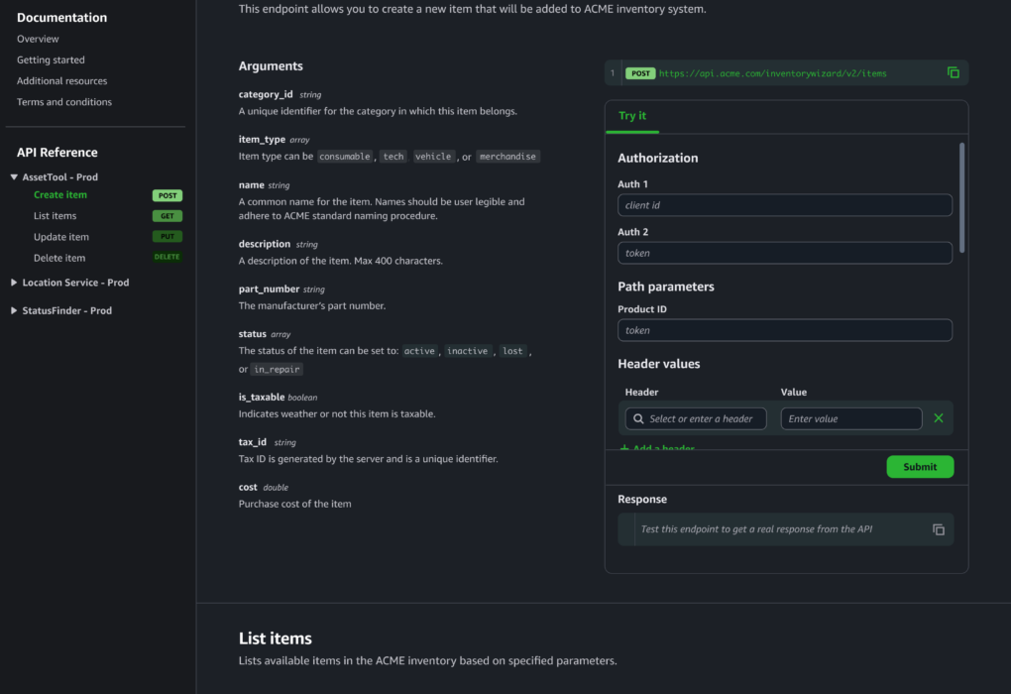Copy the API response text
Screen dimensions: 1011x694
[x=938, y=529]
